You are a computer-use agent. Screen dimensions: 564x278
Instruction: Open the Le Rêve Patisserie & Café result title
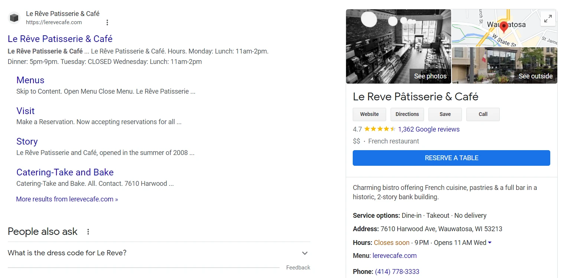pyautogui.click(x=60, y=39)
